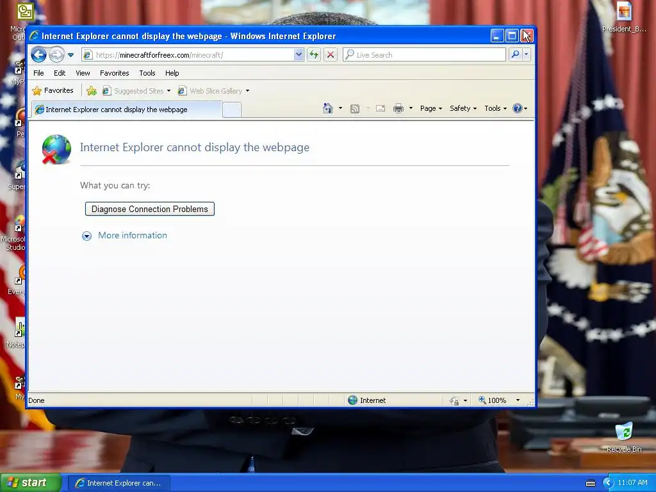Open the Favorites menu in menu bar
Image resolution: width=656 pixels, height=492 pixels.
coord(114,73)
